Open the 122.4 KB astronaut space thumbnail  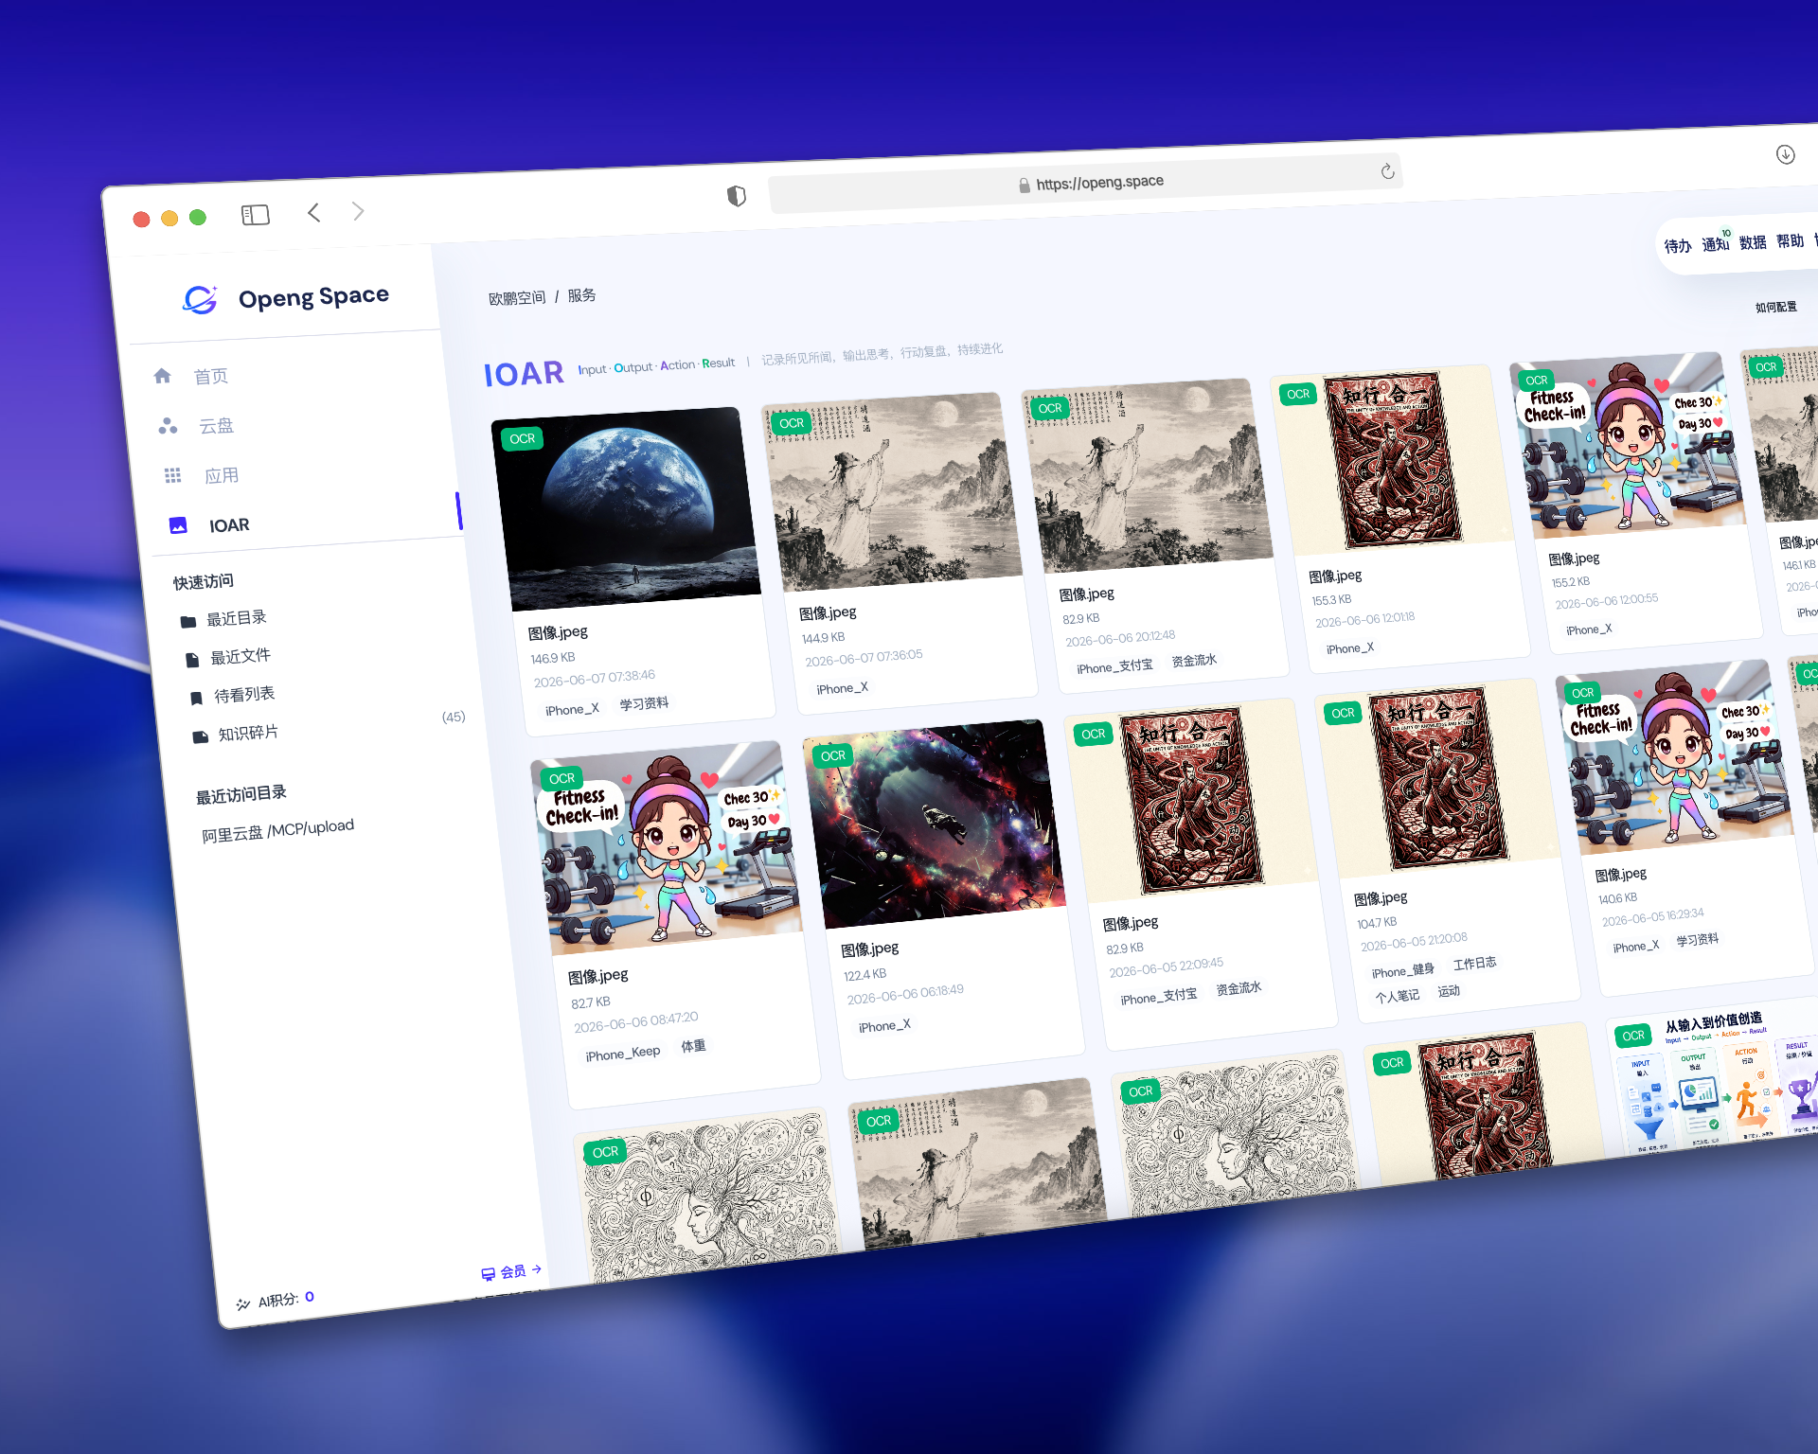936,824
